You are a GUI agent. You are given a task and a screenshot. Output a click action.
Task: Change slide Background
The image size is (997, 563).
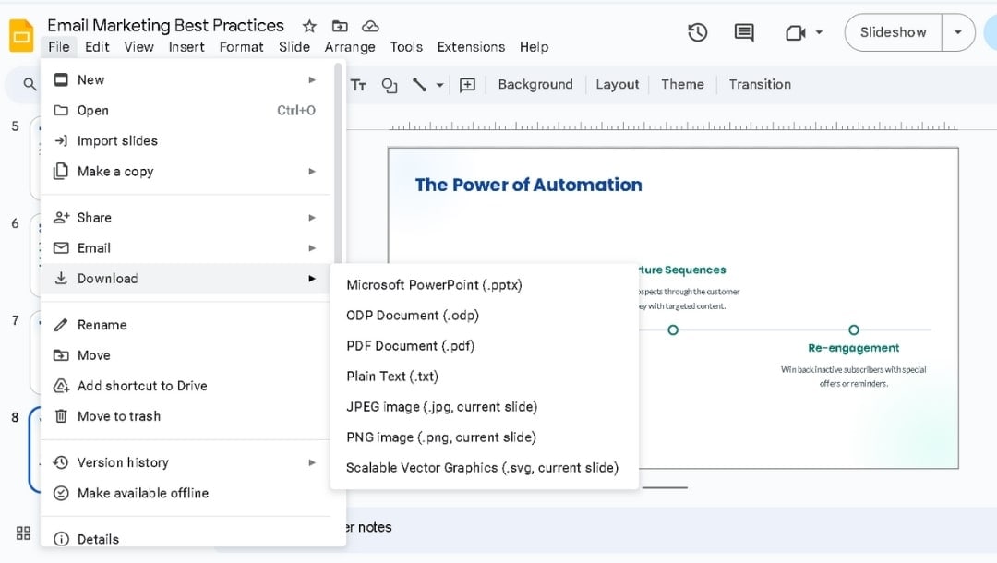coord(535,84)
